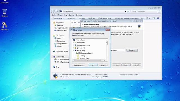Click the Browse... button in Setup
180x101 pixels.
[x=132, y=50]
